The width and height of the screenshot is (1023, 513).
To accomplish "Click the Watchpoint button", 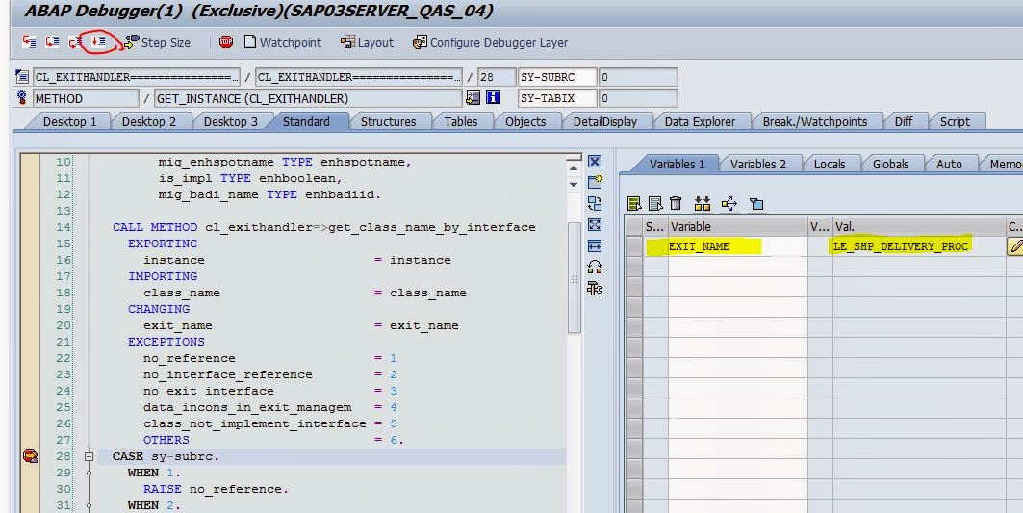I will (x=283, y=42).
